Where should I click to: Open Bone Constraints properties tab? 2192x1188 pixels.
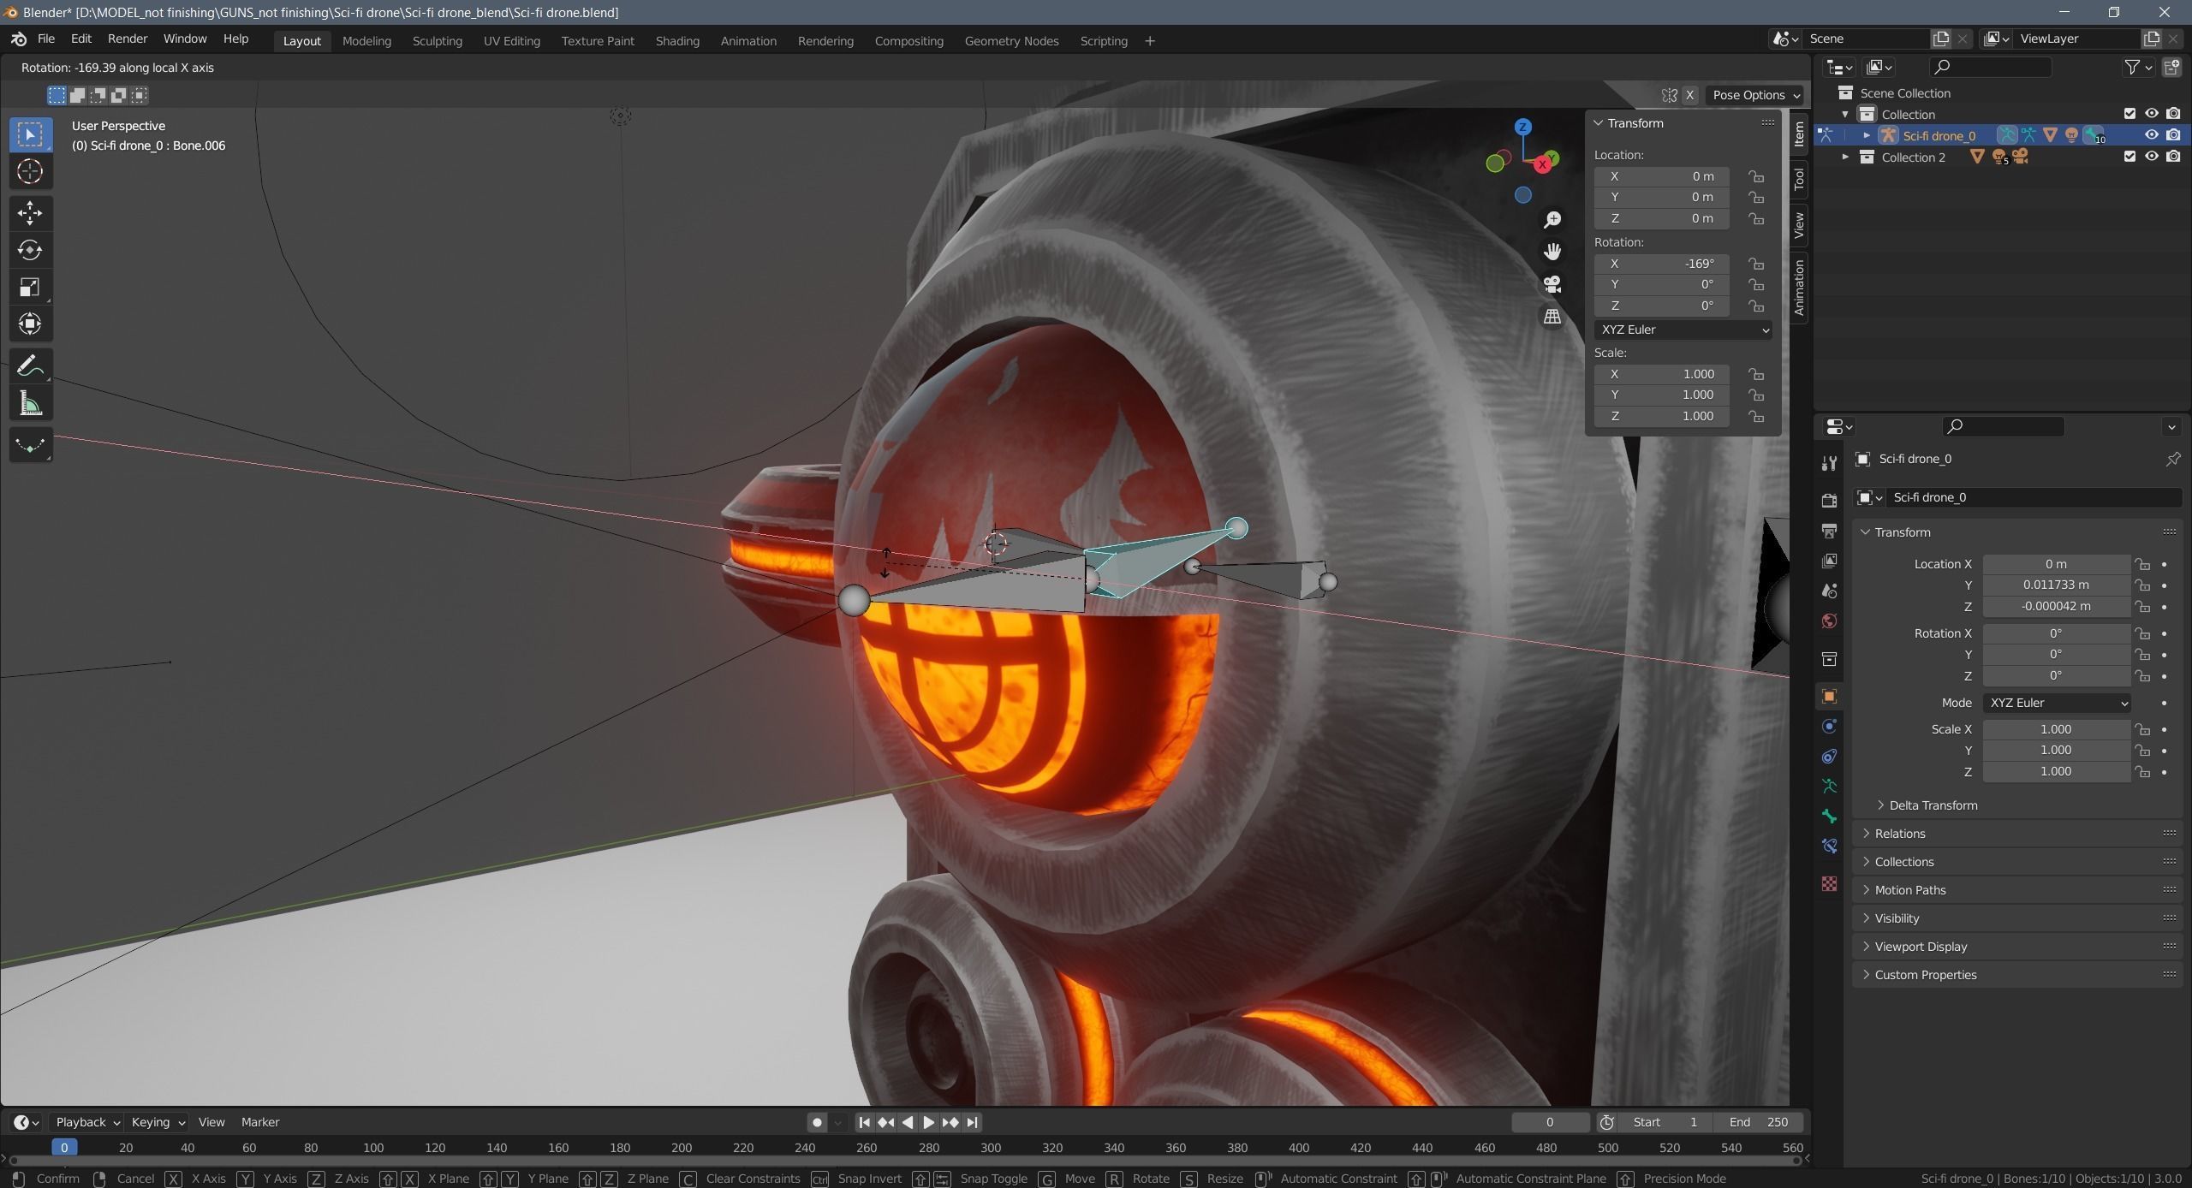point(1830,846)
